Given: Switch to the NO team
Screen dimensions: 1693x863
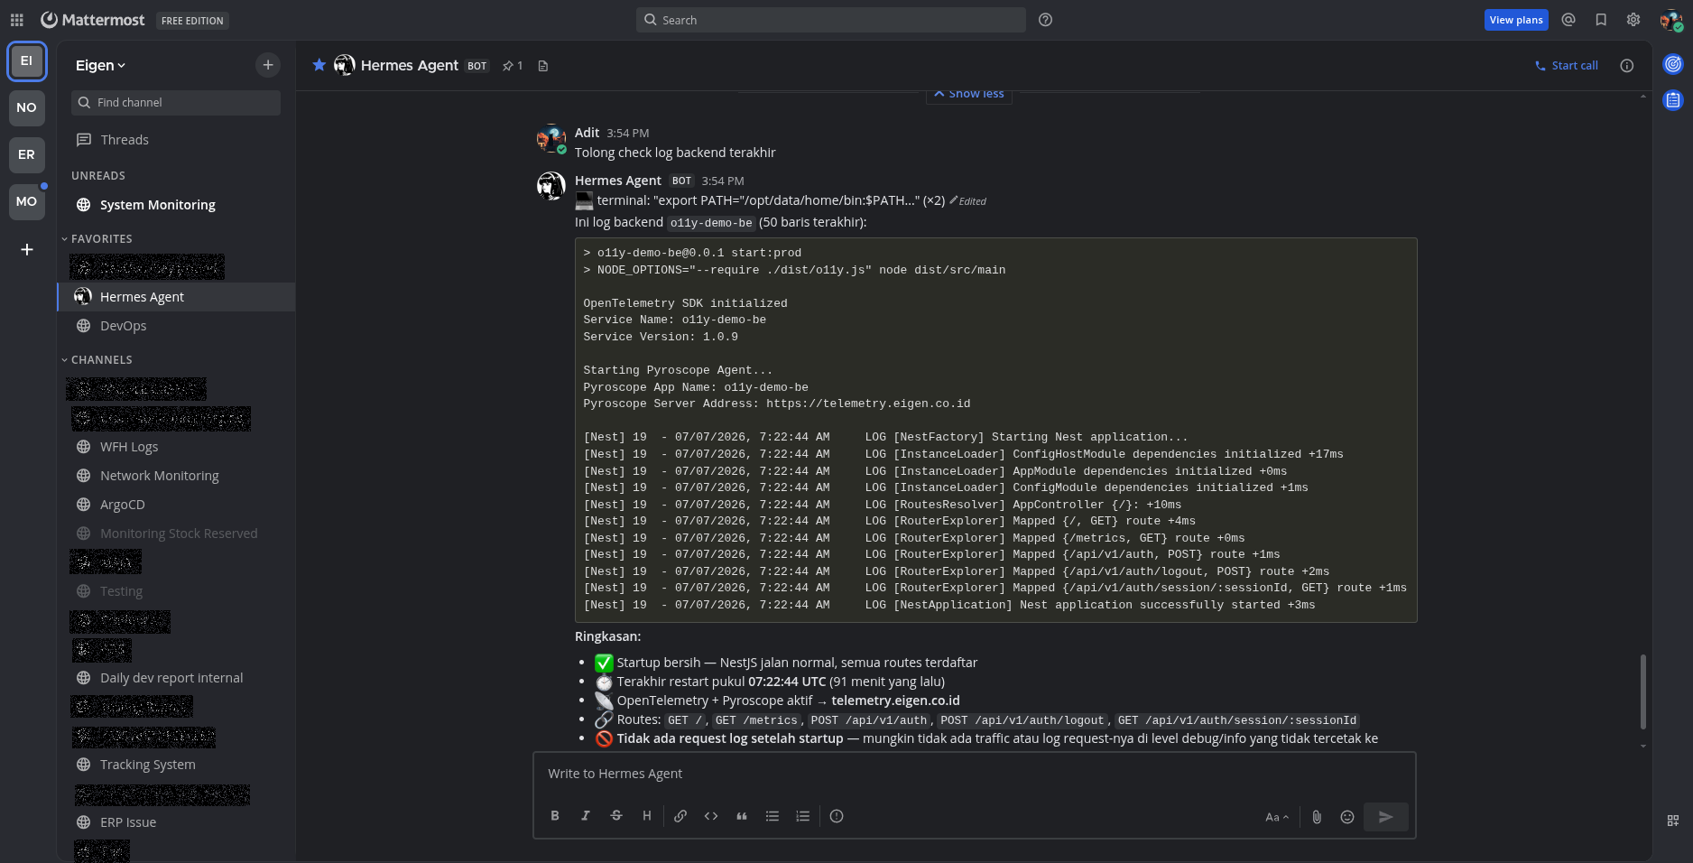Looking at the screenshot, I should pos(27,107).
